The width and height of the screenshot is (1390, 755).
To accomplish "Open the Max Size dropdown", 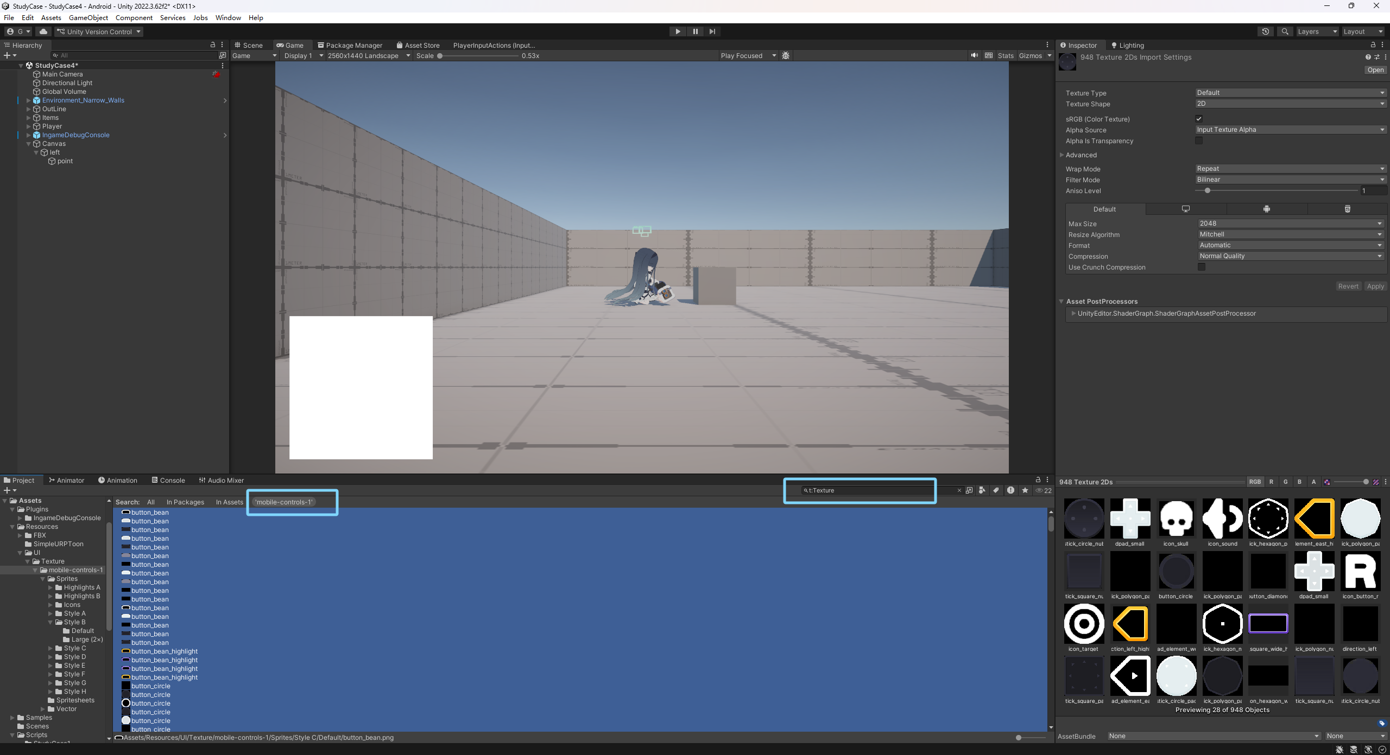I will pyautogui.click(x=1290, y=223).
